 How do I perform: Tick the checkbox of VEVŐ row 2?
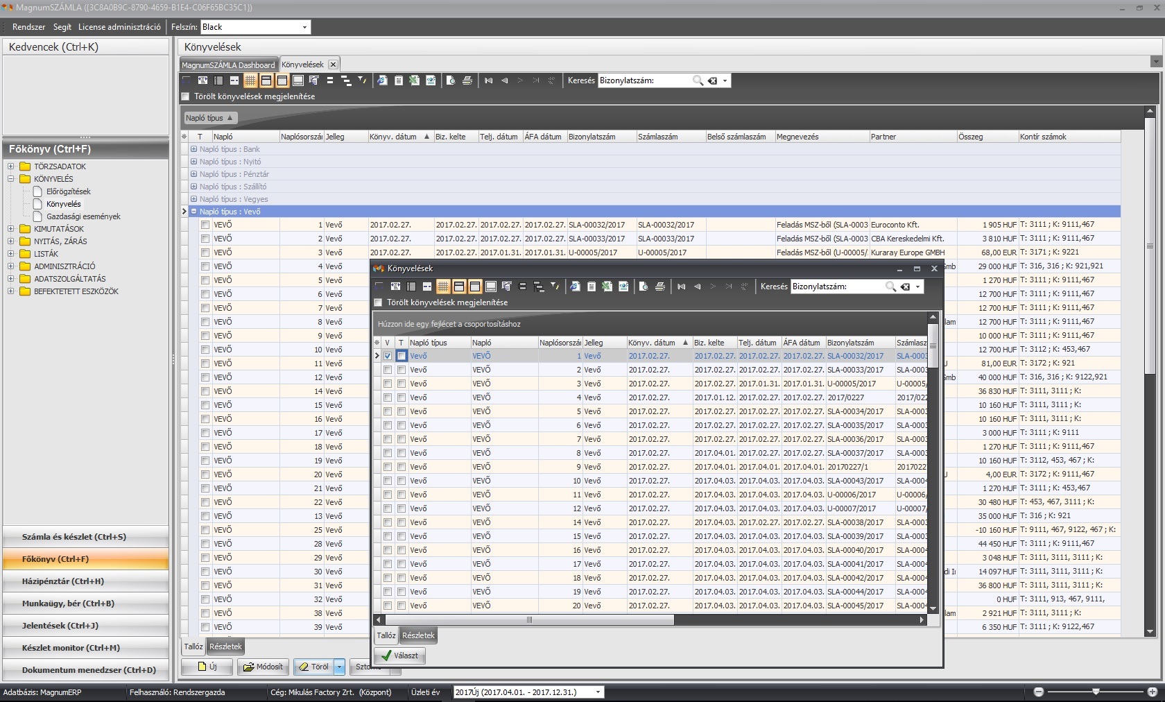coord(205,239)
